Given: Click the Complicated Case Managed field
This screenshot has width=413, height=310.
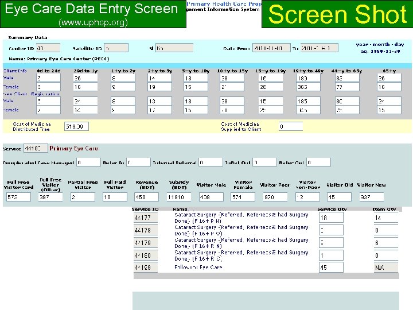Looking at the screenshot, I should coord(87,162).
